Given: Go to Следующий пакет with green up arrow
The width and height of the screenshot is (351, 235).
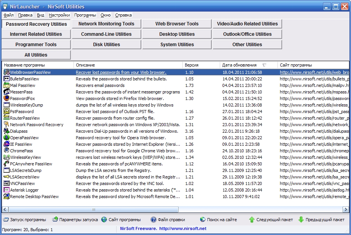Looking at the screenshot, I should 271,220.
